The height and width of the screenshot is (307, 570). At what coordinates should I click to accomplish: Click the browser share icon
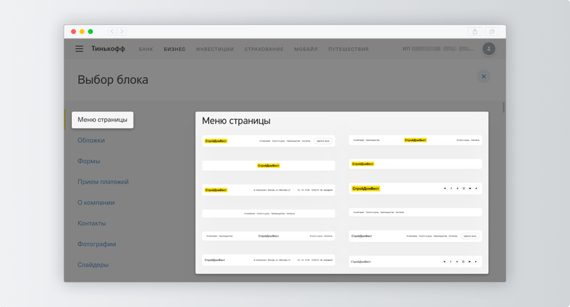[x=475, y=31]
